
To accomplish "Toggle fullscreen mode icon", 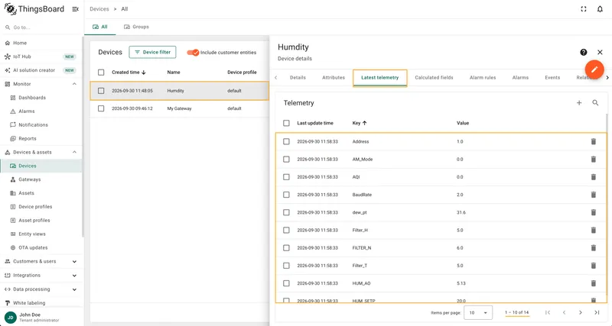I will click(584, 9).
